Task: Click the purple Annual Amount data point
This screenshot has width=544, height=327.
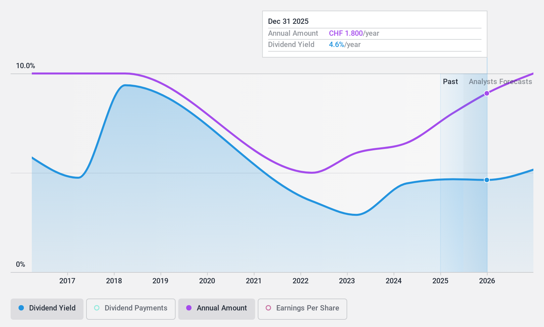Action: pyautogui.click(x=487, y=93)
